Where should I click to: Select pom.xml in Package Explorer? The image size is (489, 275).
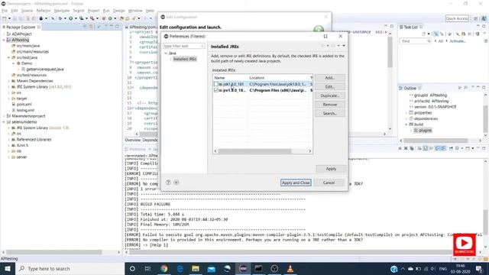point(24,105)
